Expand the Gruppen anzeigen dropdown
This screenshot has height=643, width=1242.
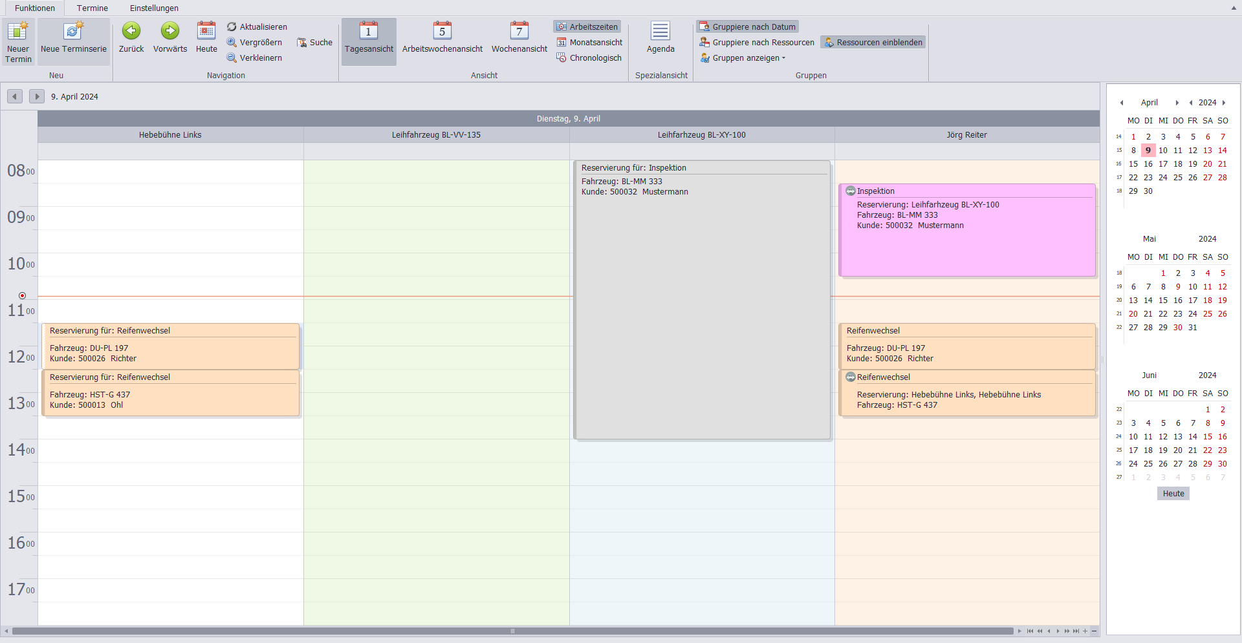[743, 58]
